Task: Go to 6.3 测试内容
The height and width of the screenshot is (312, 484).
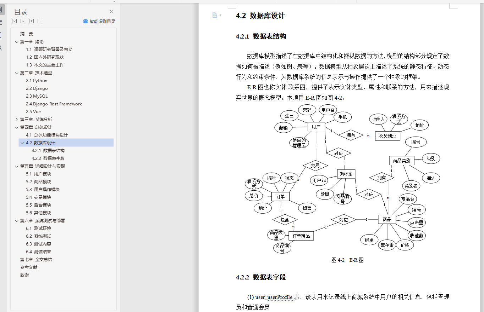Action: [38, 244]
